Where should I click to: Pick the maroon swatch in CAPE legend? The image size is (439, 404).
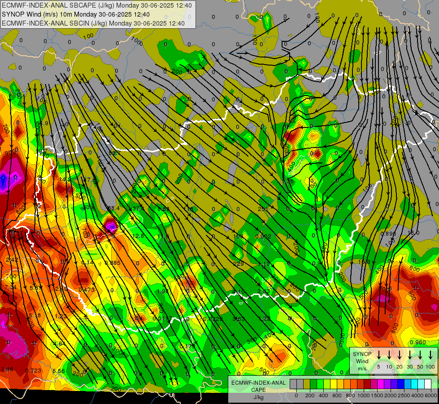(x=367, y=384)
